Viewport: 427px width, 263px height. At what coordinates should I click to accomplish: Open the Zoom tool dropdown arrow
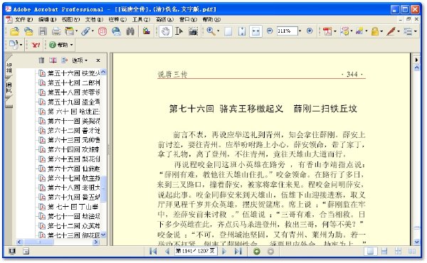click(218, 31)
